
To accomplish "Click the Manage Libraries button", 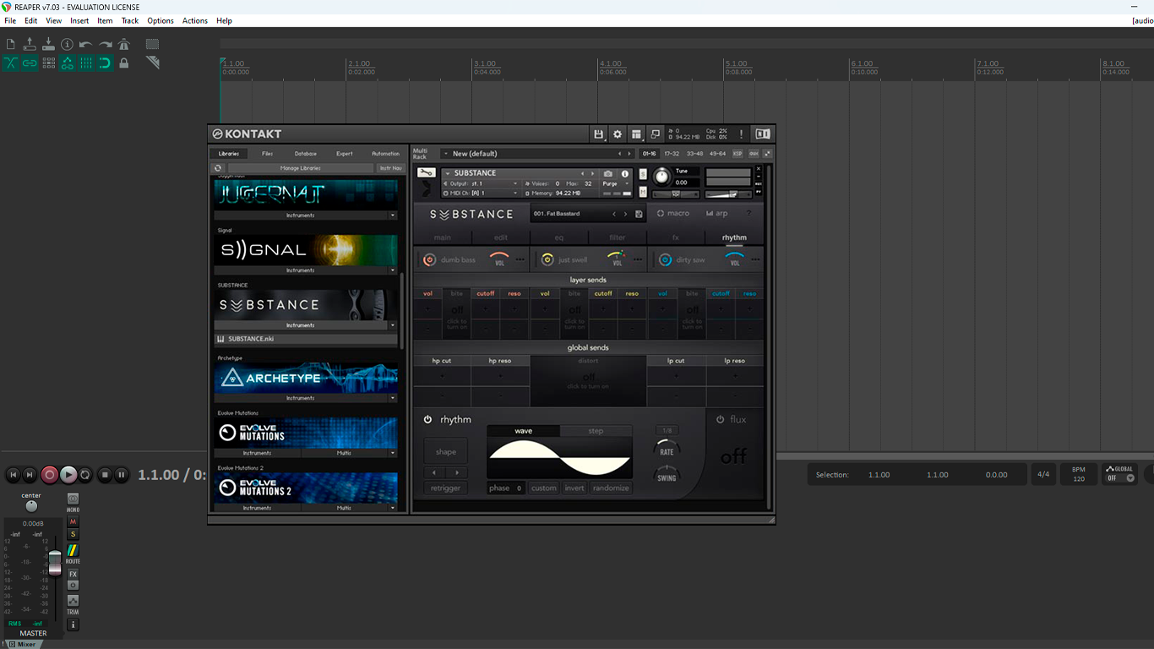I will 300,168.
